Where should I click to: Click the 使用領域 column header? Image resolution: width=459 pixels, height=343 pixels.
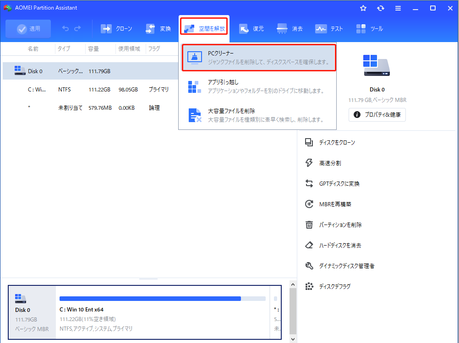pyautogui.click(x=129, y=49)
